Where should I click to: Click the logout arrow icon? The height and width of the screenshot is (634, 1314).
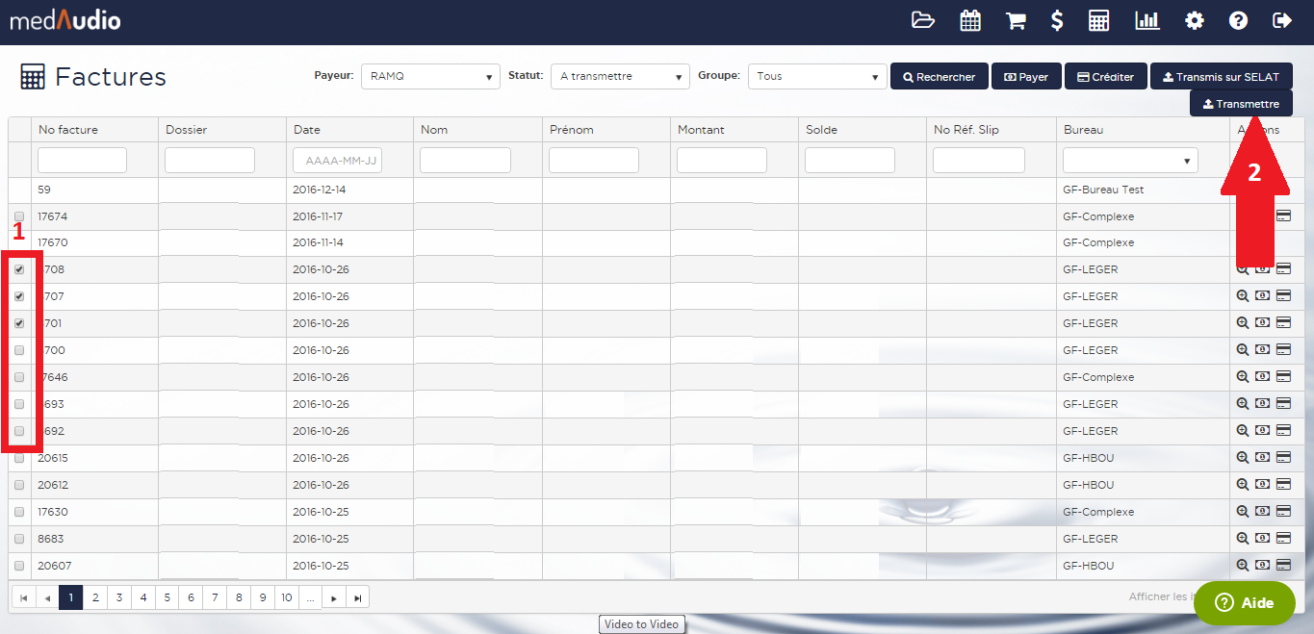pyautogui.click(x=1281, y=20)
